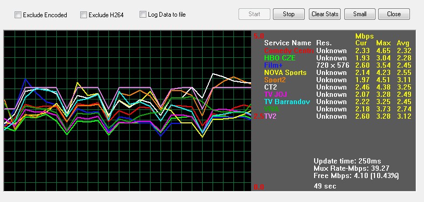Enable the Exclude Encoded checkbox
The width and height of the screenshot is (424, 202).
[18, 15]
